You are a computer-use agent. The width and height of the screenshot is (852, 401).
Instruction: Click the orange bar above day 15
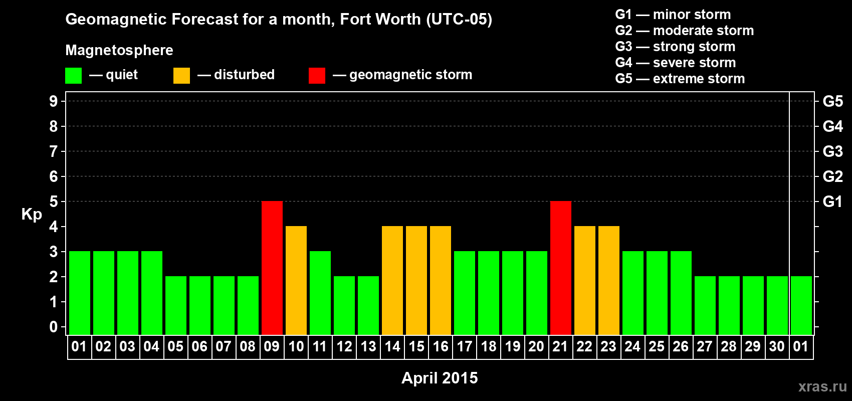416,281
